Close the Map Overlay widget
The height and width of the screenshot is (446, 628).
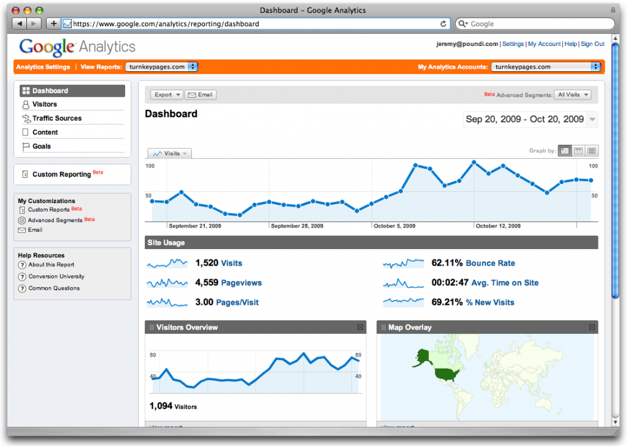[592, 328]
